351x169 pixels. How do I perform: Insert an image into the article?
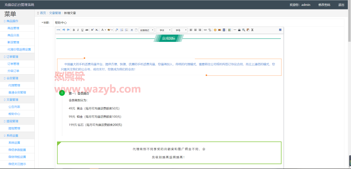[220, 30]
